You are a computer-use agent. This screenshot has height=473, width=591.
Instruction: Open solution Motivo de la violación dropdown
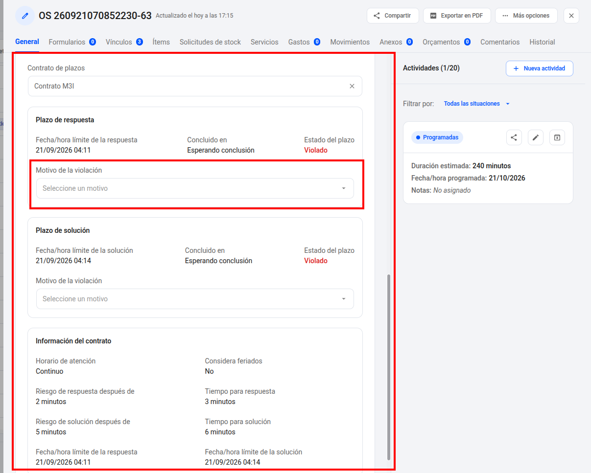click(x=195, y=299)
